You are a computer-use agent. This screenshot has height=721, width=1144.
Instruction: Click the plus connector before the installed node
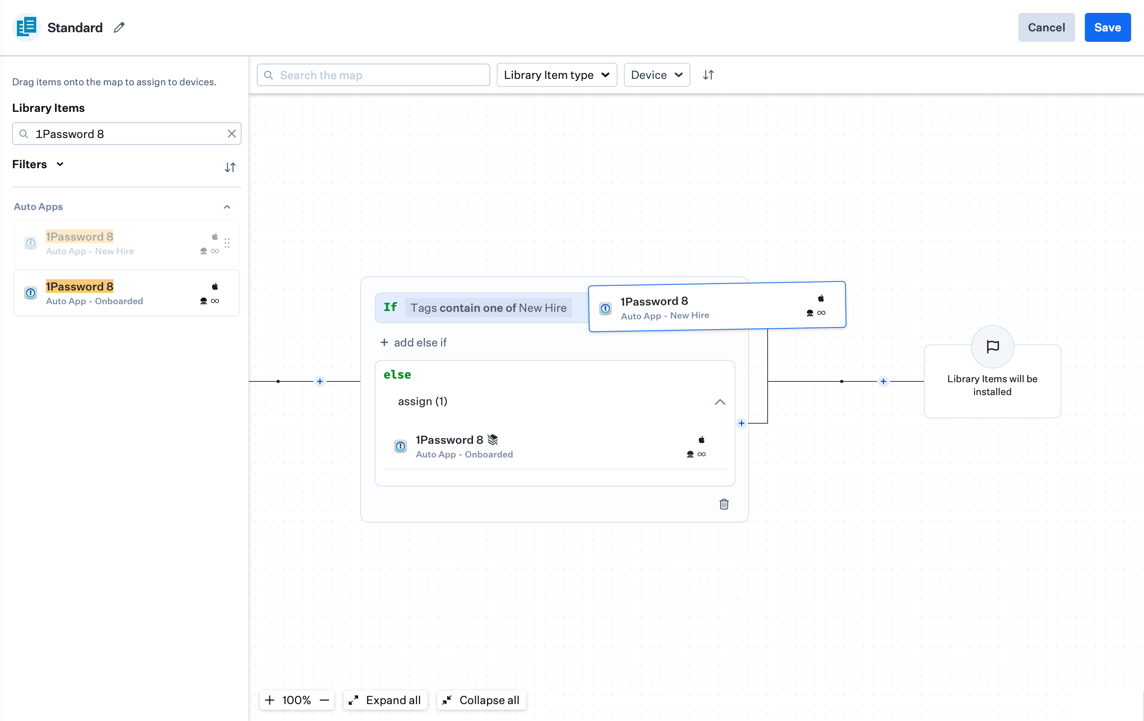(x=883, y=381)
